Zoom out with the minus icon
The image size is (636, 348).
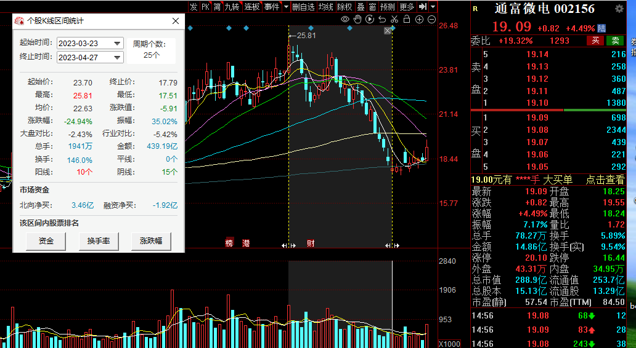pyautogui.click(x=431, y=20)
